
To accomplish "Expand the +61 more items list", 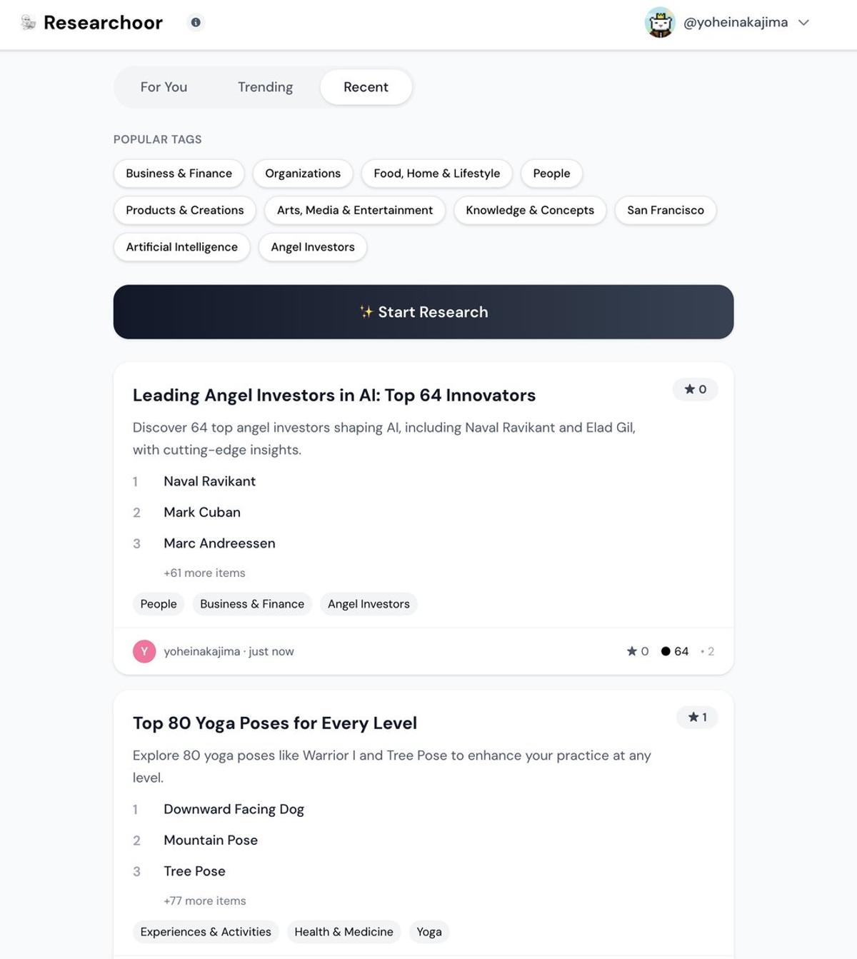I will pos(204,573).
